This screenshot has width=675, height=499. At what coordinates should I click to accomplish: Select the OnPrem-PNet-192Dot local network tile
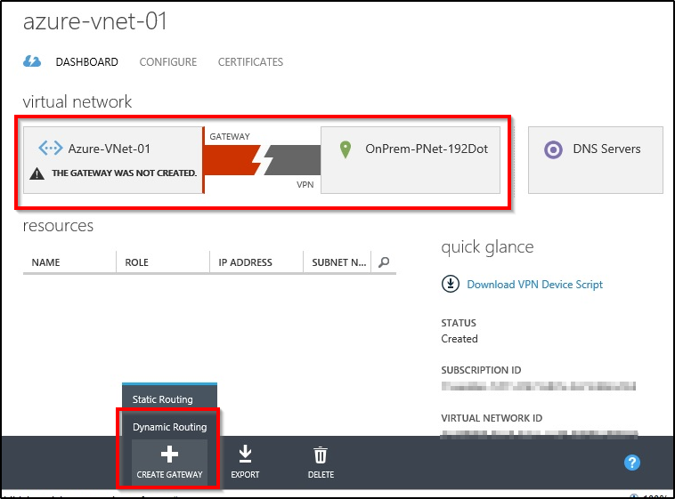point(411,160)
